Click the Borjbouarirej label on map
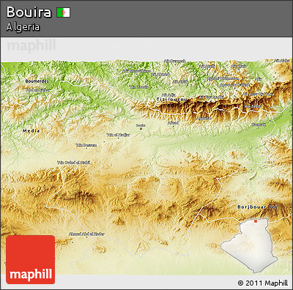This screenshot has height=290, width=293. 257,207
